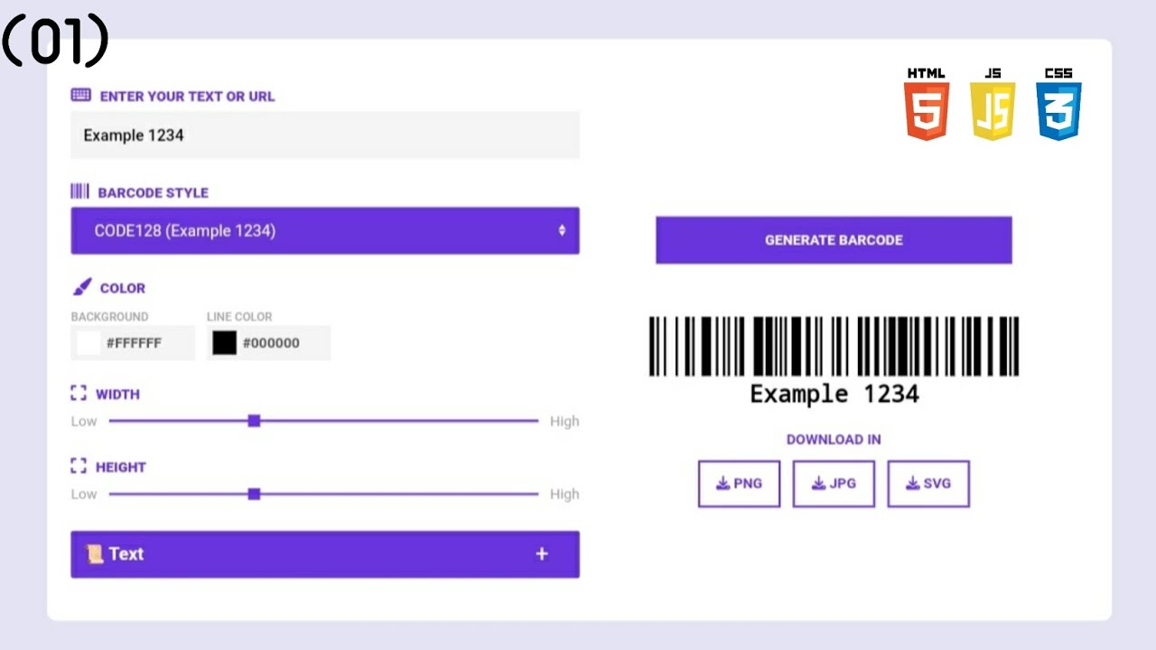Click the paintbrush icon beside Color
Image resolution: width=1156 pixels, height=650 pixels.
pos(81,287)
